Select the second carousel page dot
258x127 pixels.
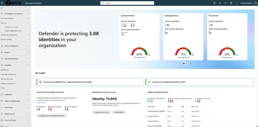[x=186, y=63]
